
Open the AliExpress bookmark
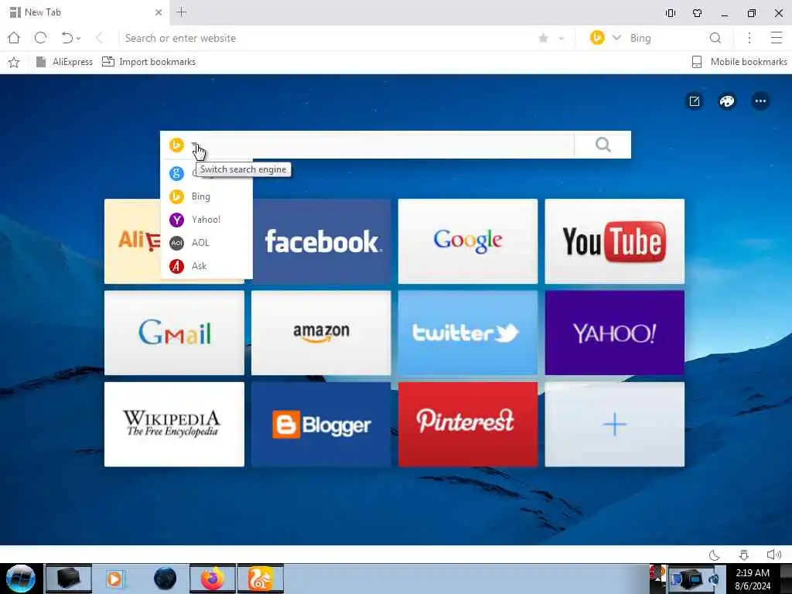click(x=64, y=62)
